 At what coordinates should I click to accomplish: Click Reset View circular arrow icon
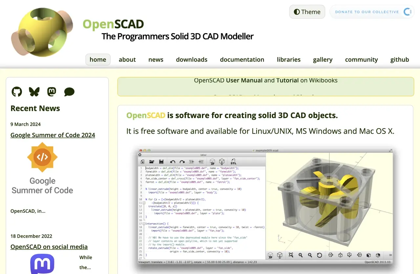319,255
